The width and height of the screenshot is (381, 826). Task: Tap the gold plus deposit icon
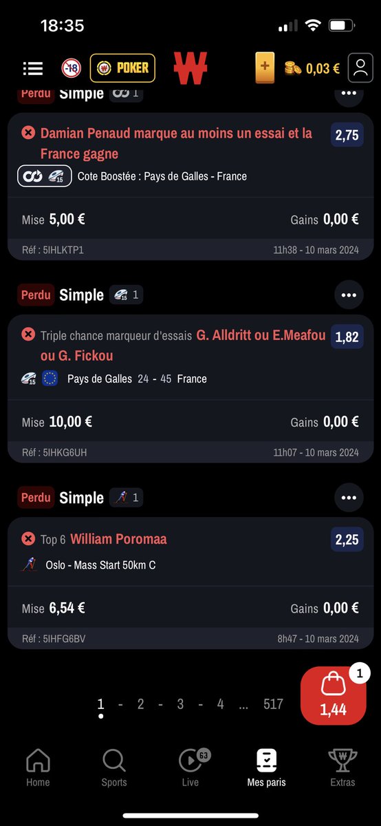[x=265, y=67]
